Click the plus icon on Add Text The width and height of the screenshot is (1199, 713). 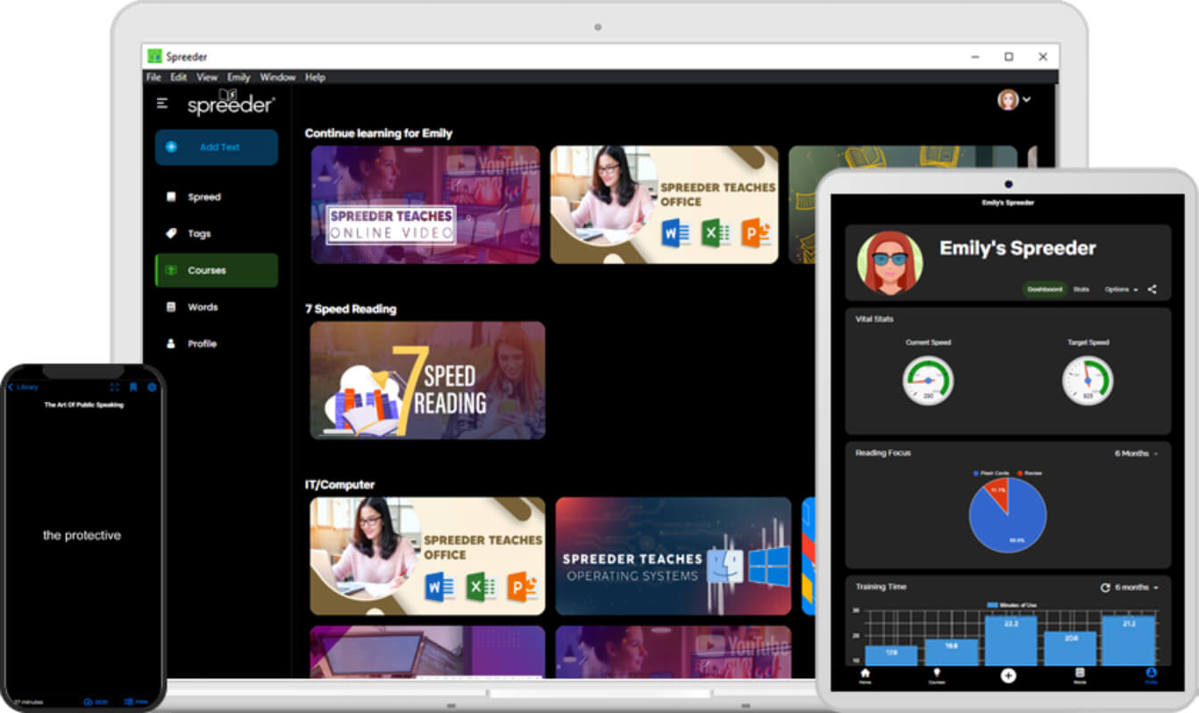(x=171, y=147)
